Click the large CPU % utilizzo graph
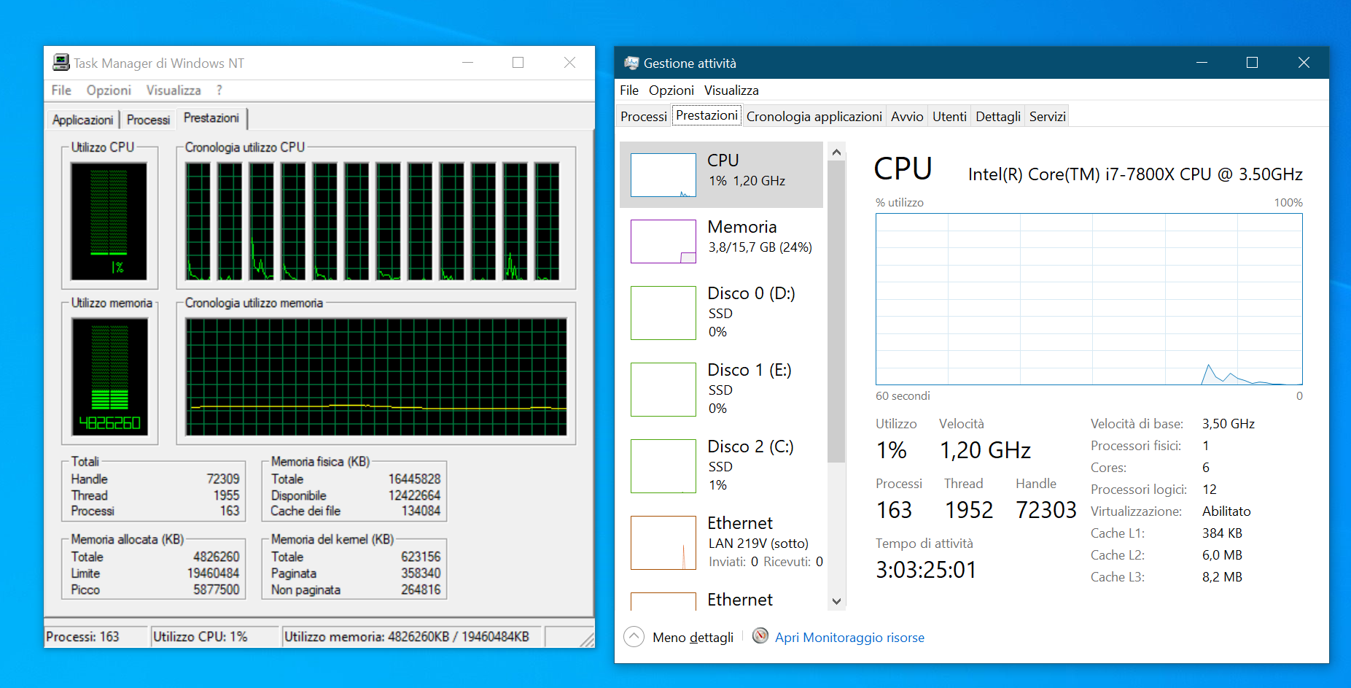 (1089, 299)
